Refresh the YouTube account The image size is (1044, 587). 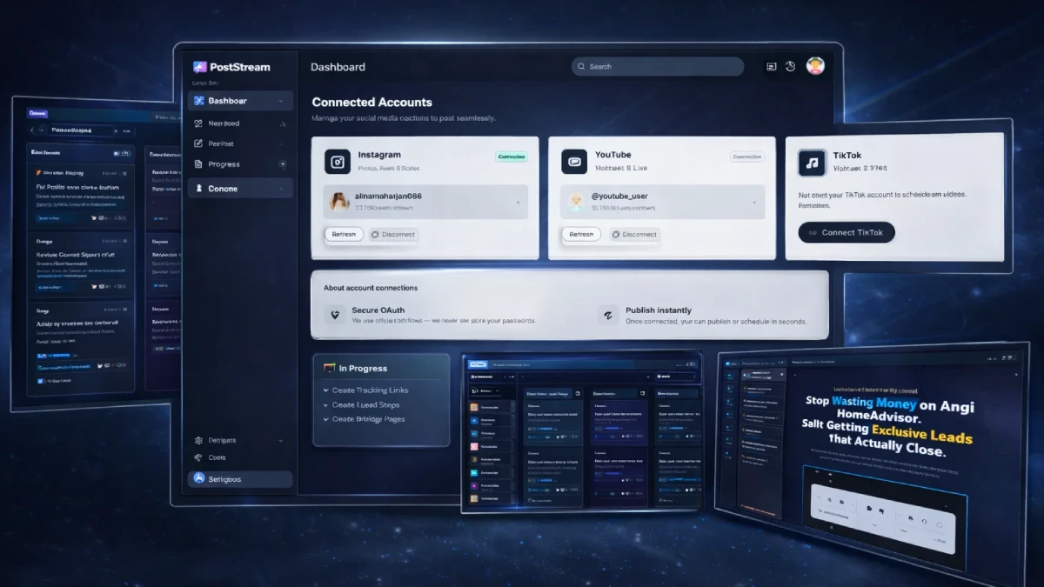point(581,234)
